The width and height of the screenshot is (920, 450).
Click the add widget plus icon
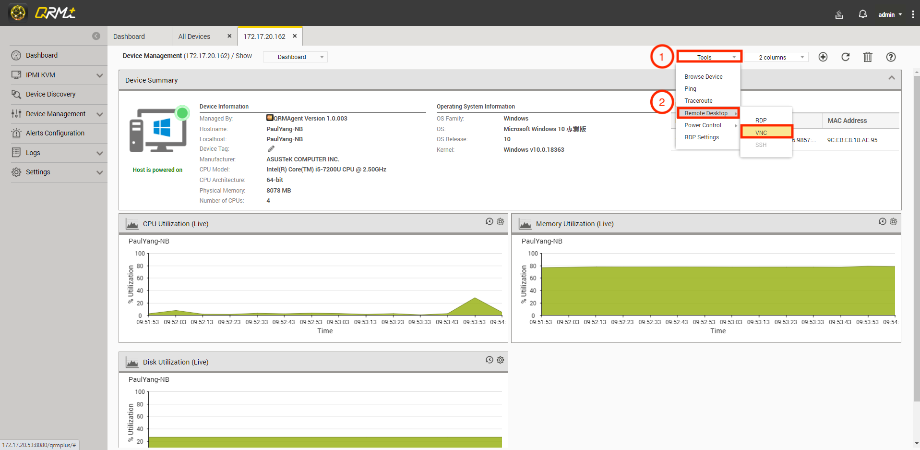(x=823, y=57)
